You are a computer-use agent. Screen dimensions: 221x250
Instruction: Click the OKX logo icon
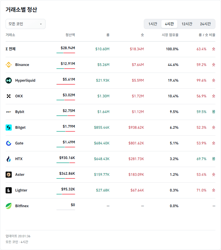9,96
